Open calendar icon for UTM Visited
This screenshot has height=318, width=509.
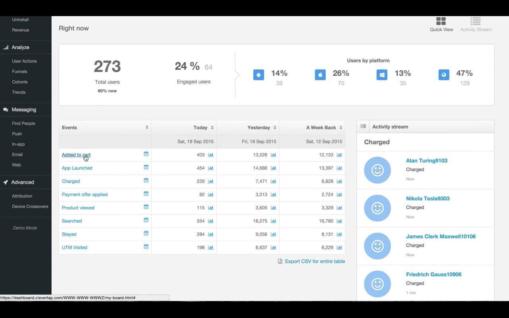(146, 247)
